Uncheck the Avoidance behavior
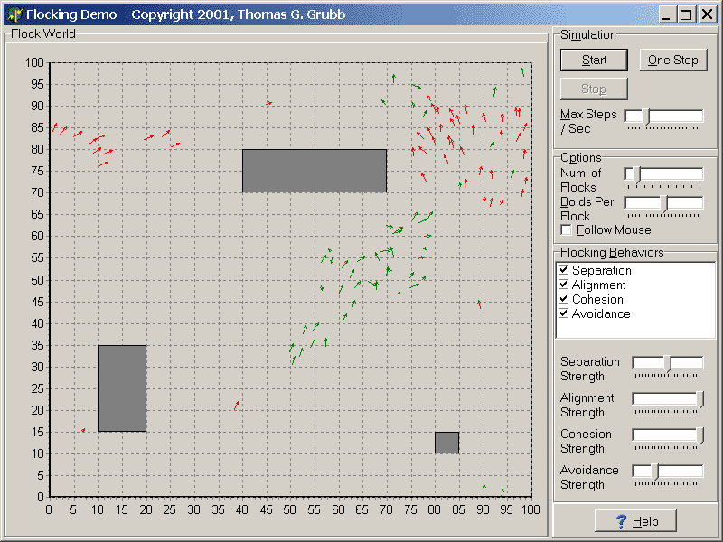 (x=564, y=313)
